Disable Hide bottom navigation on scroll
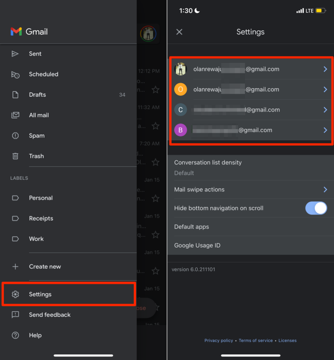The width and height of the screenshot is (334, 360). click(316, 208)
